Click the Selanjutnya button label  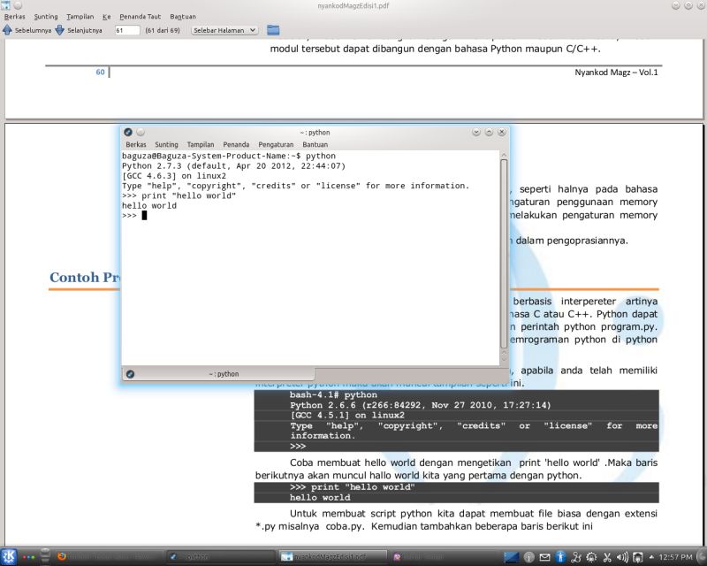(x=85, y=30)
